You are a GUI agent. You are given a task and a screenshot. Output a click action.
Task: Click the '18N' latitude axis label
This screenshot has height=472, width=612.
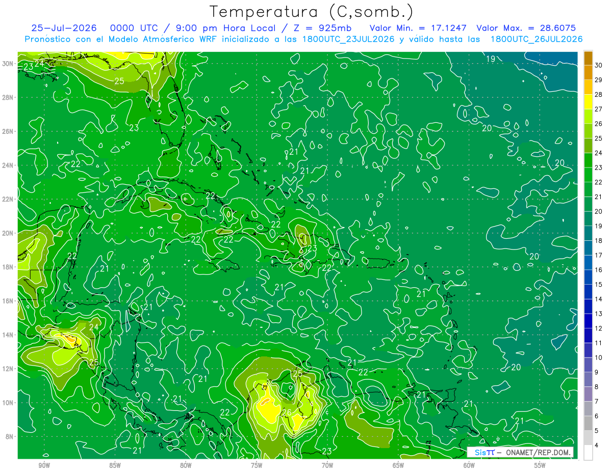tap(8, 267)
